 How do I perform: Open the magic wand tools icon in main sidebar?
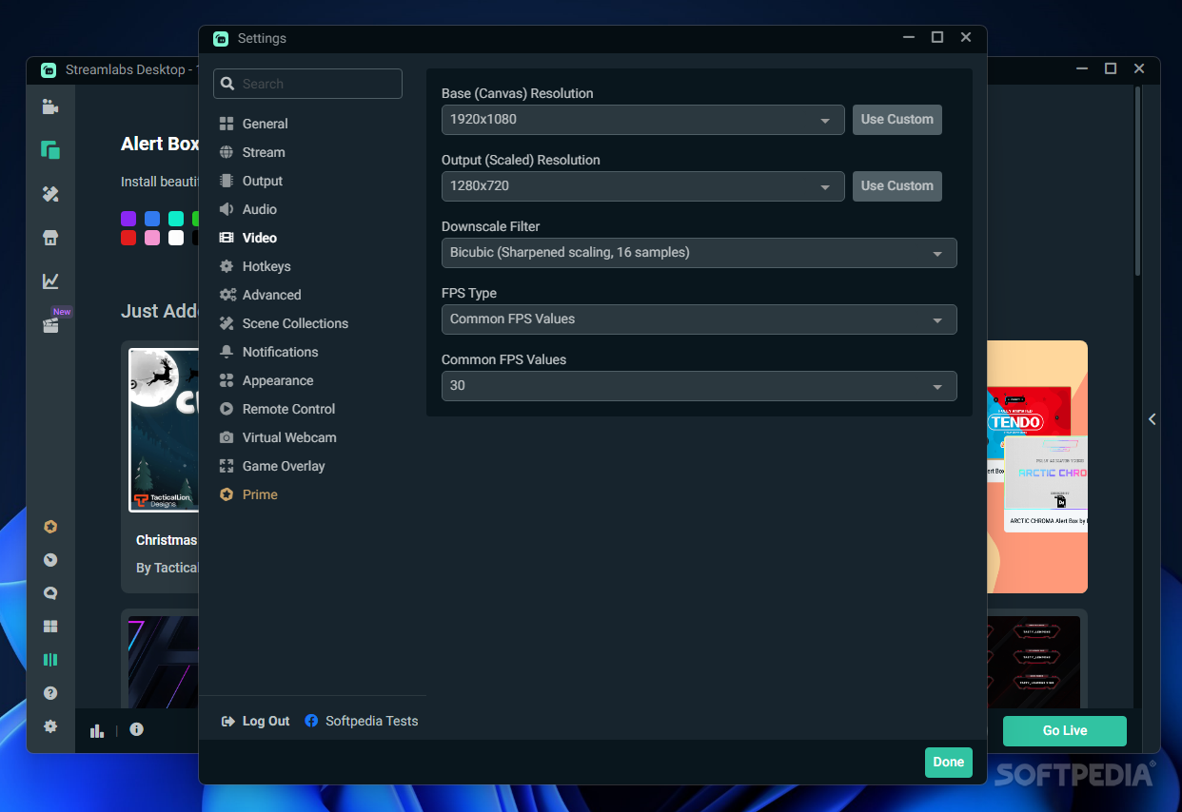tap(50, 194)
